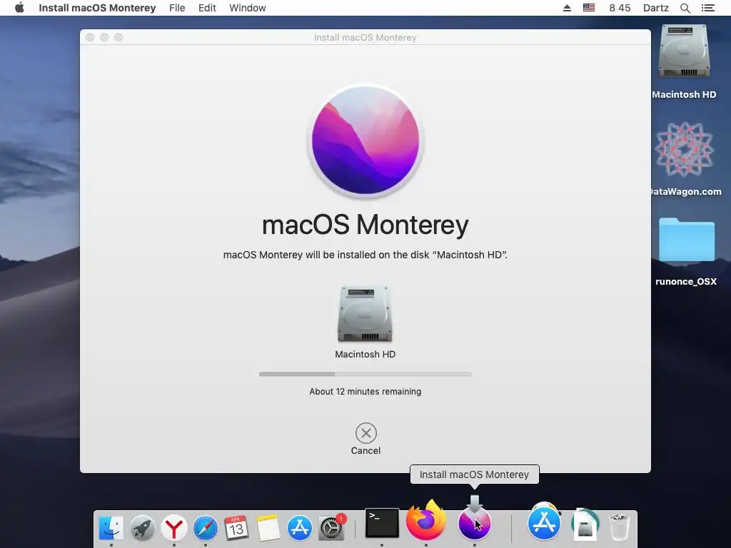Image resolution: width=731 pixels, height=548 pixels.
Task: Open the Dartz user menu
Action: 655,8
